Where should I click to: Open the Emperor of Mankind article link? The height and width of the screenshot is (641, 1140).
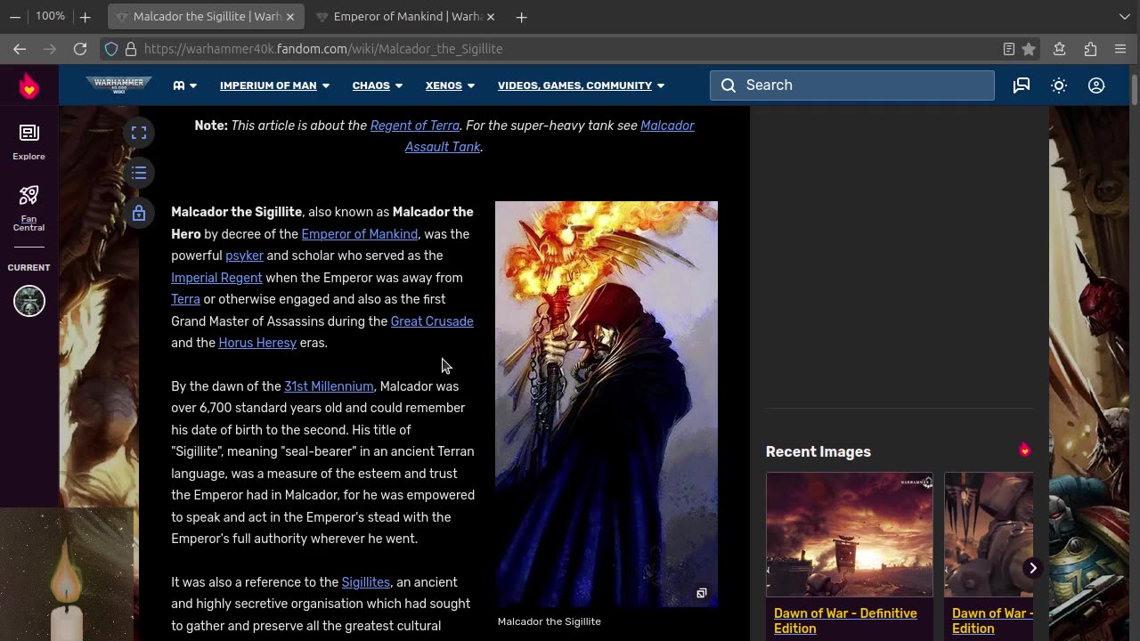(360, 234)
